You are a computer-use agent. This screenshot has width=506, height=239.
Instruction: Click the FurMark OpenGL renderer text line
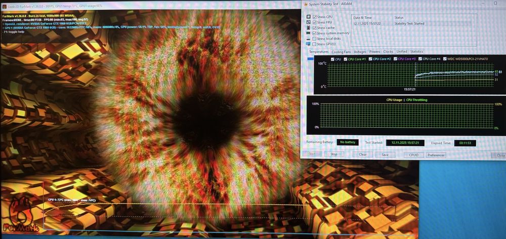pos(45,24)
